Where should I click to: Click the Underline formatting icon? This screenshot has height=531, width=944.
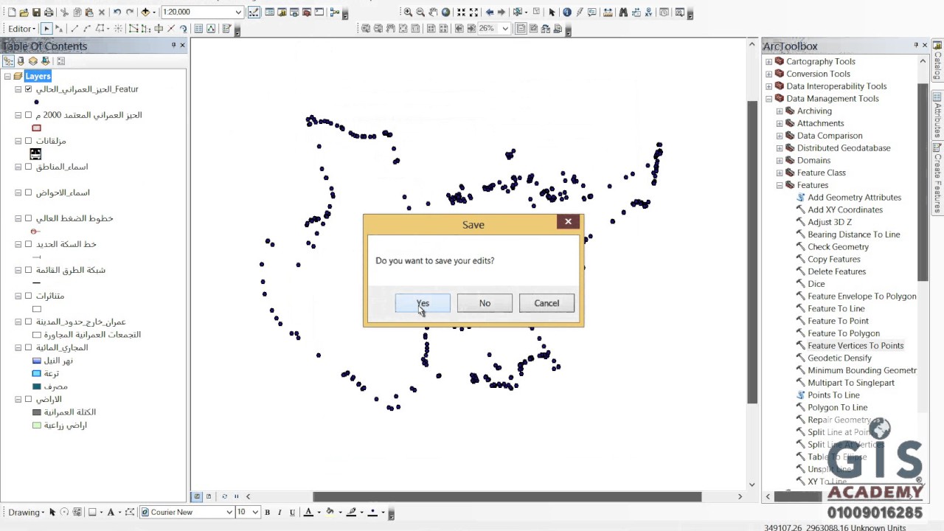pyautogui.click(x=293, y=512)
